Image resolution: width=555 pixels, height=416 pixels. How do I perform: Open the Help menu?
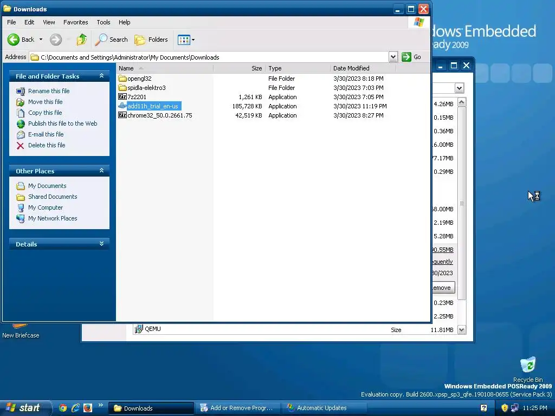tap(124, 22)
